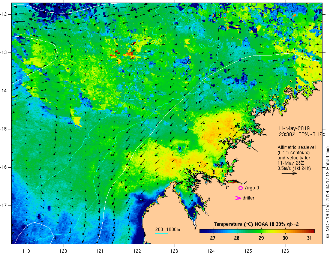
Task: Click the 120 longitude axis label
Action: click(63, 251)
